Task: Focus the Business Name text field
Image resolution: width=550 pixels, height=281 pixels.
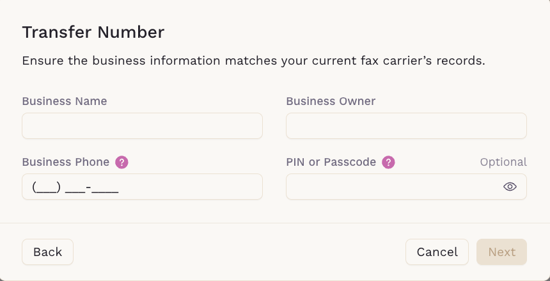Action: point(142,125)
